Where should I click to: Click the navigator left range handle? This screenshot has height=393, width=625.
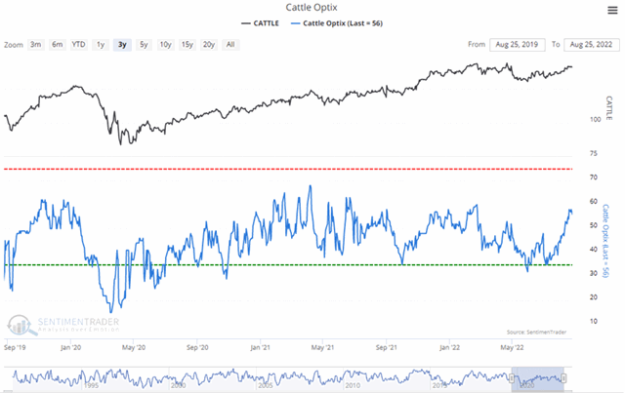(x=512, y=376)
